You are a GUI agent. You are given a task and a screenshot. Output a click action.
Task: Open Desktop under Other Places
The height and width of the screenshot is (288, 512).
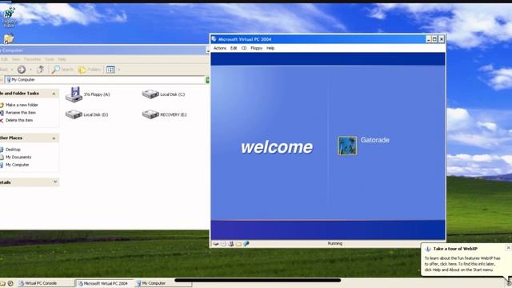point(13,150)
